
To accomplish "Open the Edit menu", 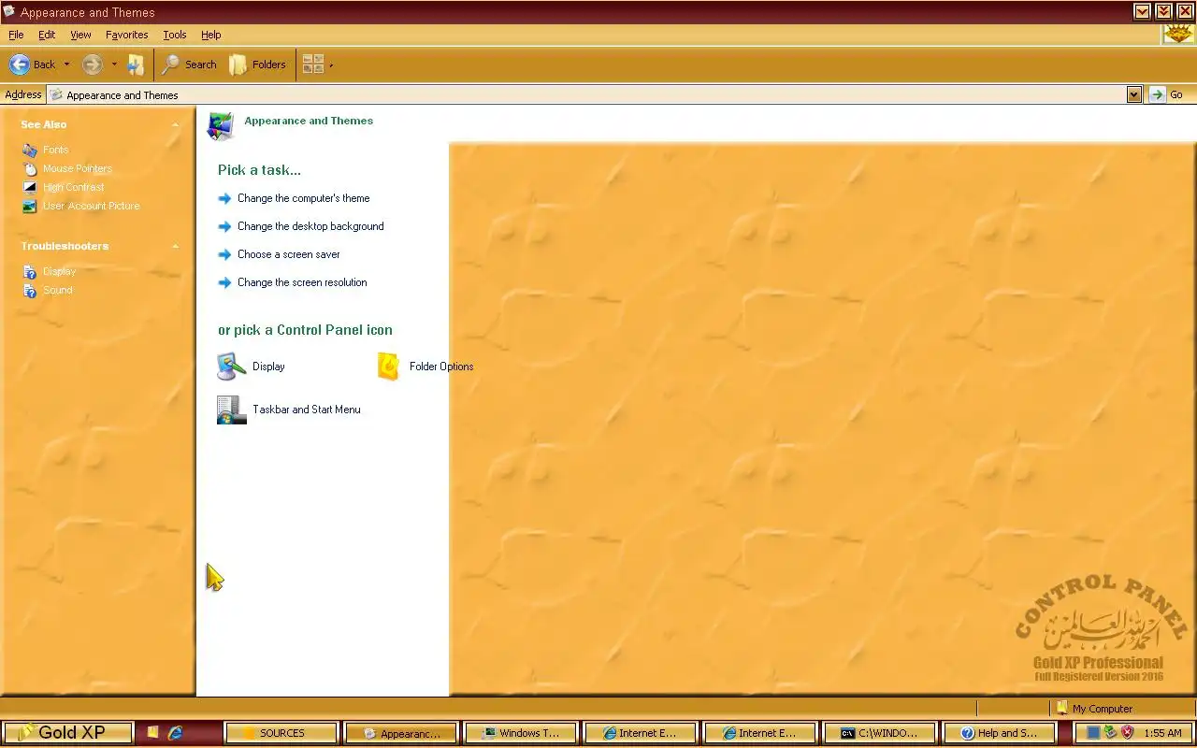I will [x=47, y=35].
